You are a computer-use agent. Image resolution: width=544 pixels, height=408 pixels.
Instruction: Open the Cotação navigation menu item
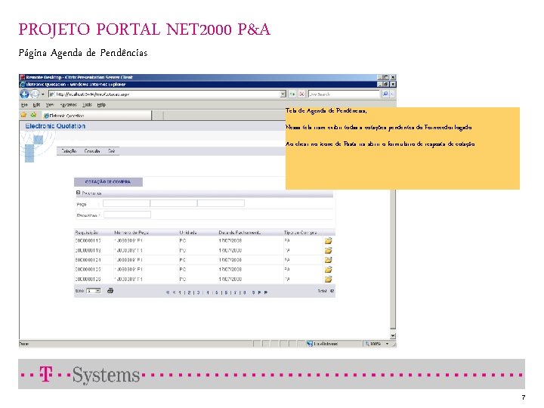[69, 151]
